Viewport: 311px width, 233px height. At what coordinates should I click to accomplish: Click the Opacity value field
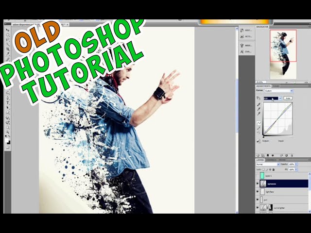coord(292,165)
